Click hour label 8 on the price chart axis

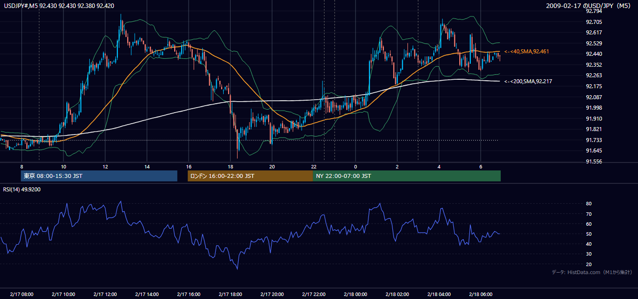coord(21,166)
